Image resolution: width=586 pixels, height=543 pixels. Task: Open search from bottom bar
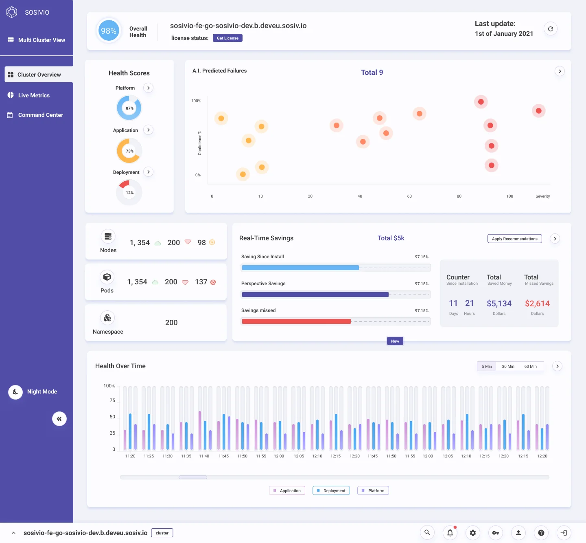427,532
